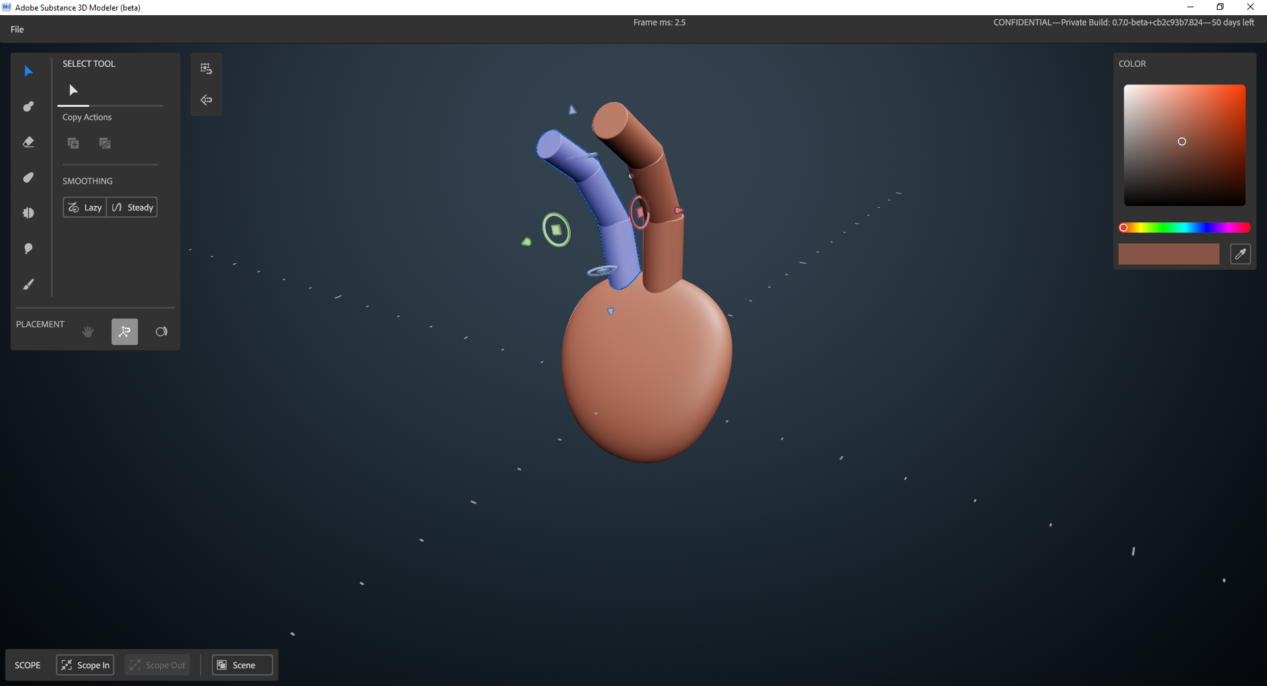Restore down the application window

coord(1220,7)
